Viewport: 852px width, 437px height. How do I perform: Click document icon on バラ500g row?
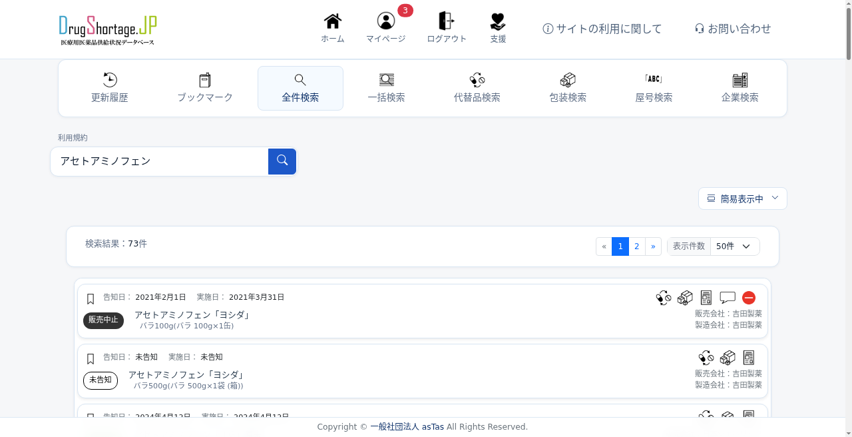749,358
